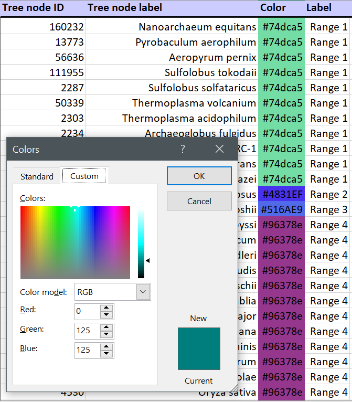This screenshot has height=402, width=352.
Task: Select #74dca5 cell in Aeropyrum pernix row
Action: click(281, 57)
